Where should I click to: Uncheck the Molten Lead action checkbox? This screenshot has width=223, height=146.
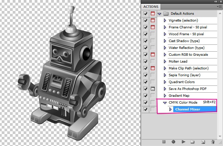[x=145, y=62]
